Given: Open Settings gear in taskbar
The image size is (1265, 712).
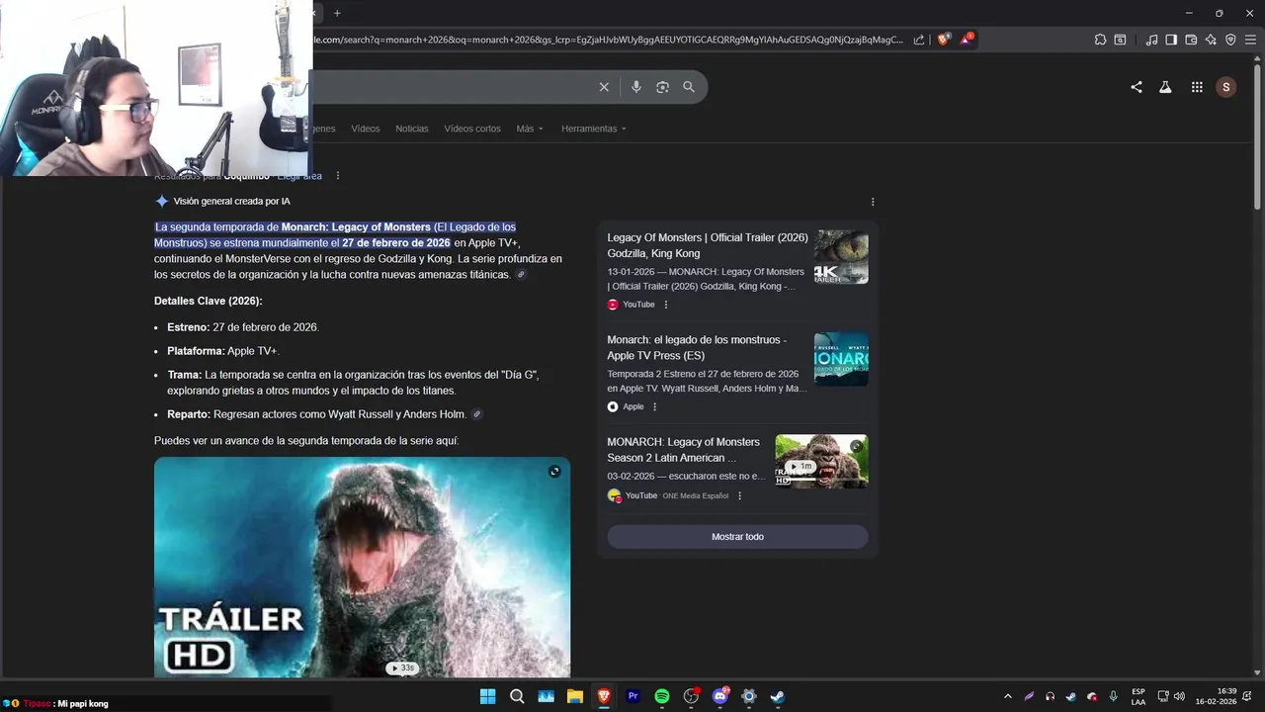Looking at the screenshot, I should [x=749, y=696].
